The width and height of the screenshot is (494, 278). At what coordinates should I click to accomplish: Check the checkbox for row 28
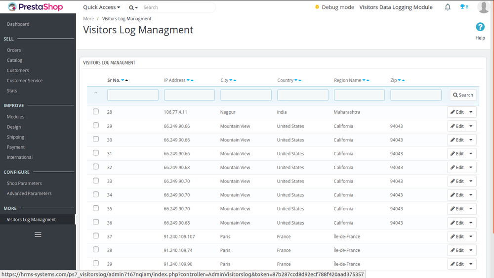96,112
